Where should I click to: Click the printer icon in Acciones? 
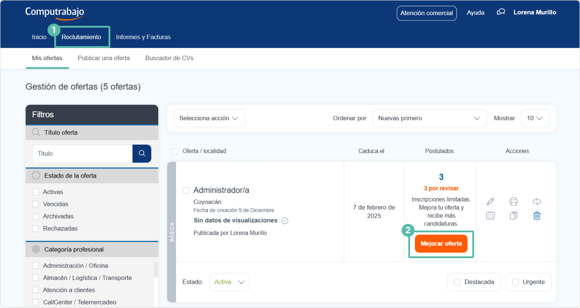(514, 202)
